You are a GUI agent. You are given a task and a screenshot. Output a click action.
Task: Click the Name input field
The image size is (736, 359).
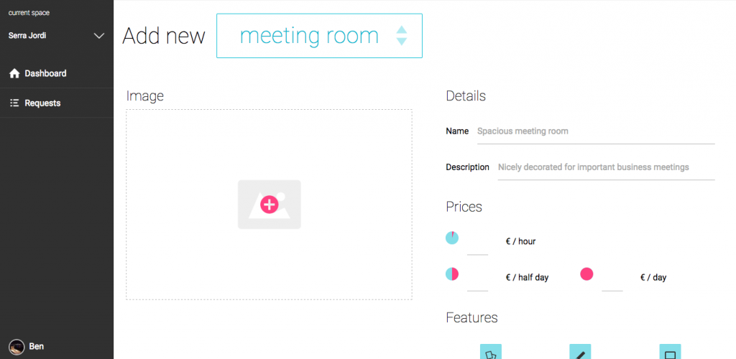[x=596, y=131]
